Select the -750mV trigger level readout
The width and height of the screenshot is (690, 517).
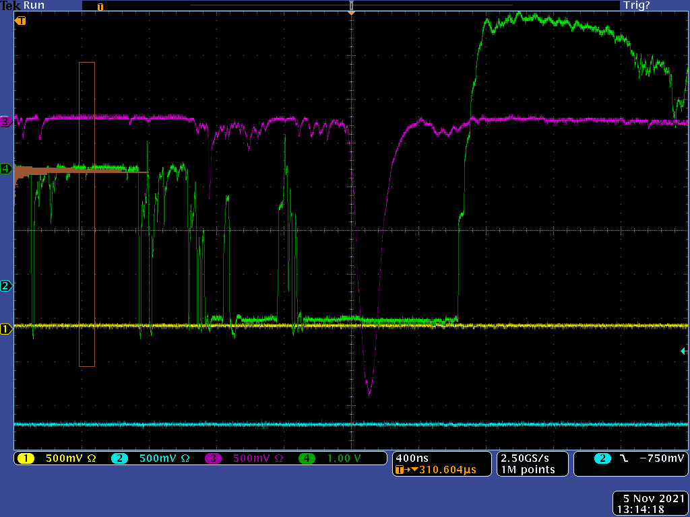pos(661,458)
